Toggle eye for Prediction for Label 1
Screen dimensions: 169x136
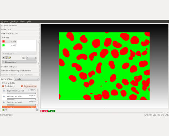click(4, 97)
